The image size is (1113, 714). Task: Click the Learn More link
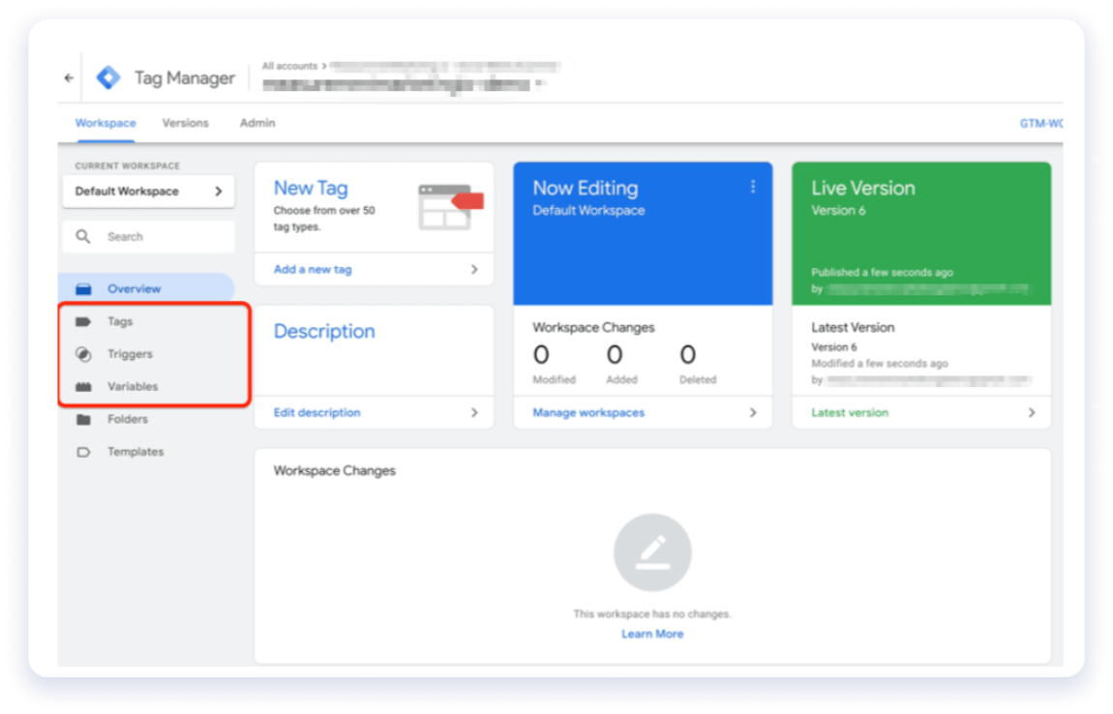click(652, 634)
